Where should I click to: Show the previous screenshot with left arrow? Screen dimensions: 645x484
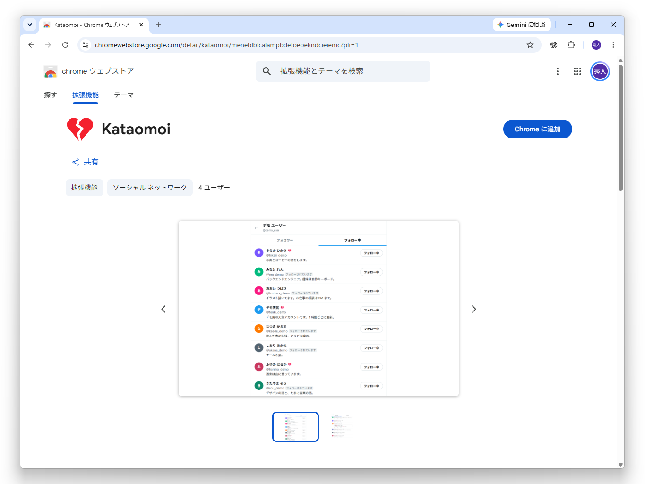point(163,309)
